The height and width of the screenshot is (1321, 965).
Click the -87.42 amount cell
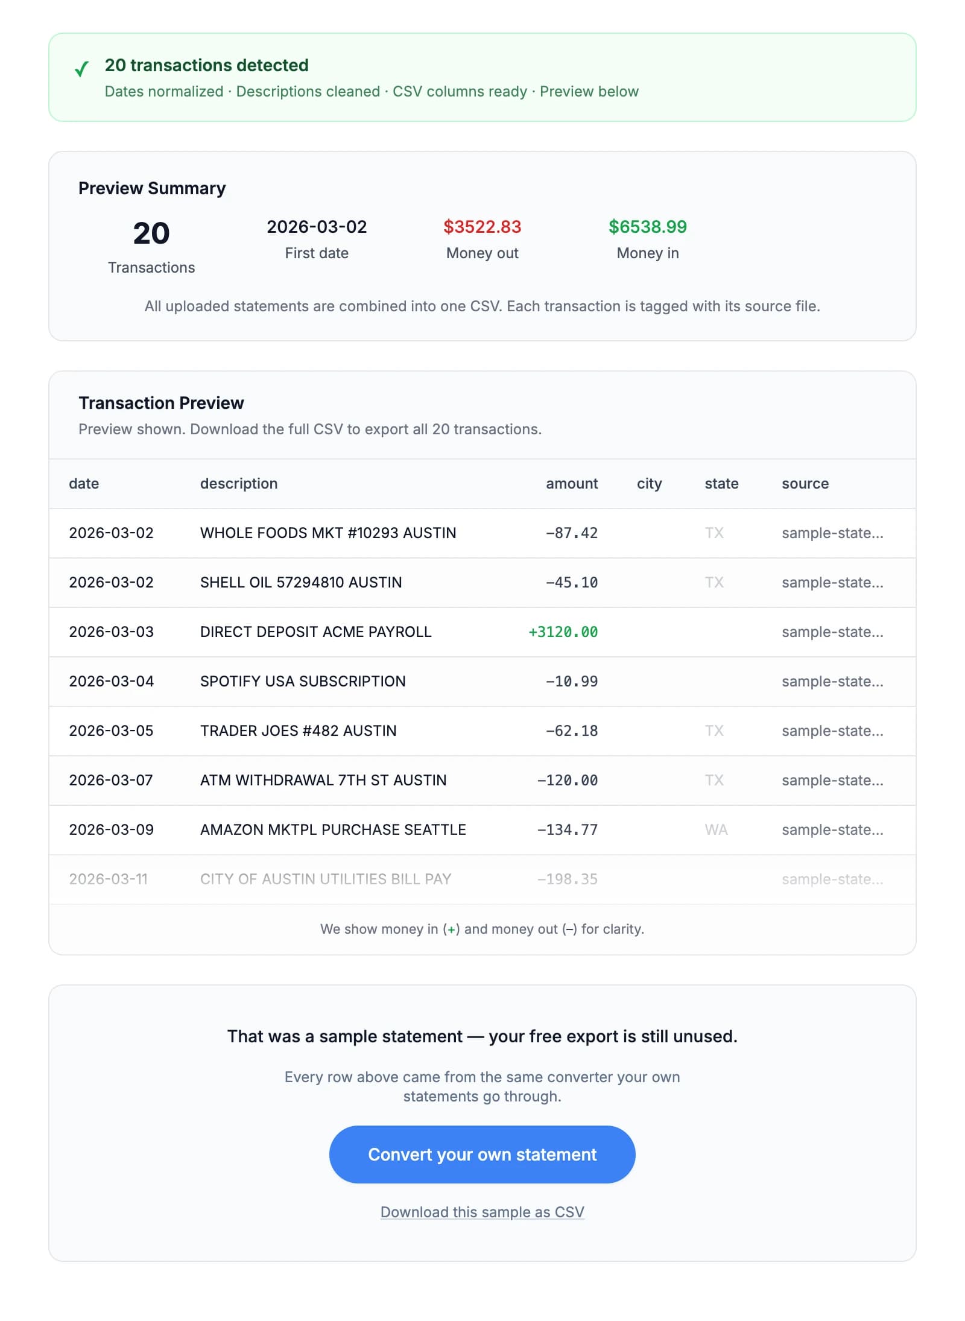[572, 533]
